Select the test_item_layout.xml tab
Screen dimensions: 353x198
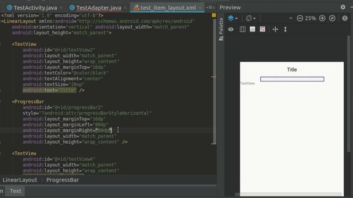coord(168,8)
